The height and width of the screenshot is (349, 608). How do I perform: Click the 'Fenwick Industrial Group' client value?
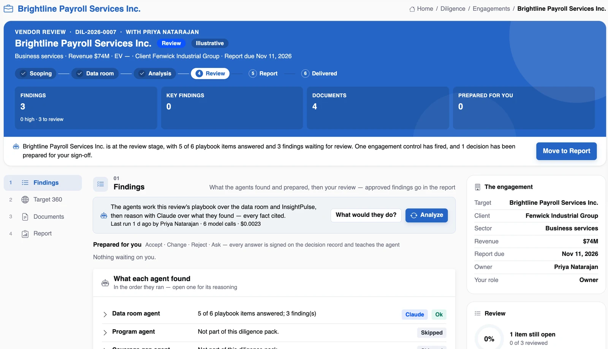pyautogui.click(x=562, y=216)
